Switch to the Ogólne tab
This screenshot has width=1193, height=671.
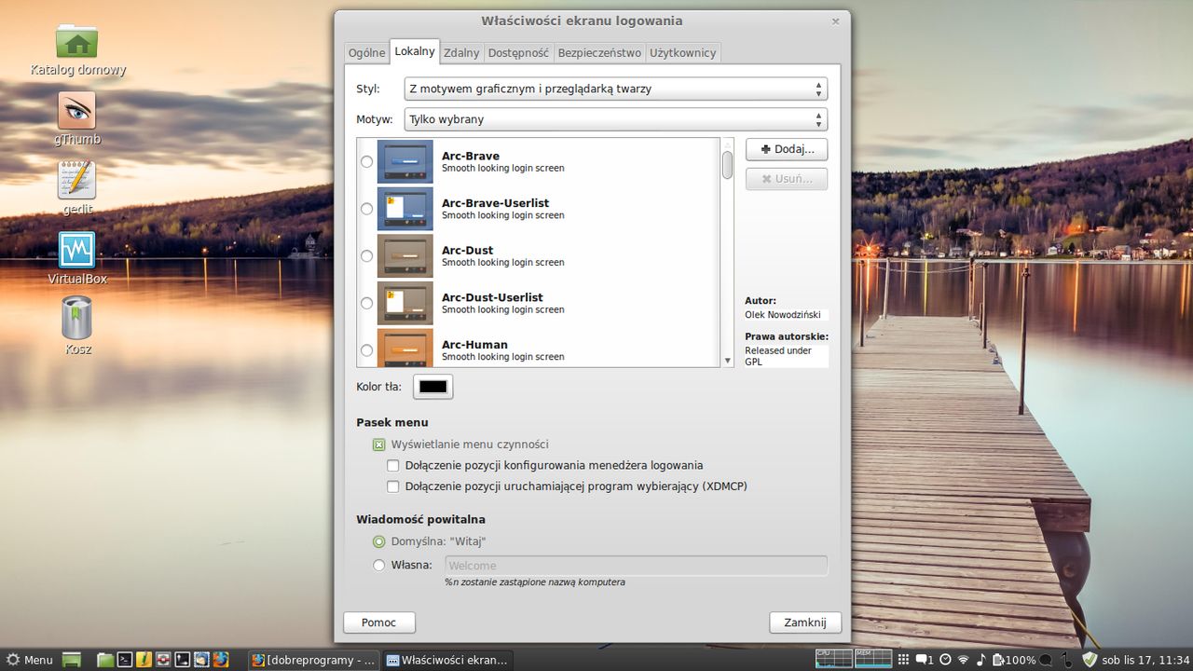(x=366, y=53)
